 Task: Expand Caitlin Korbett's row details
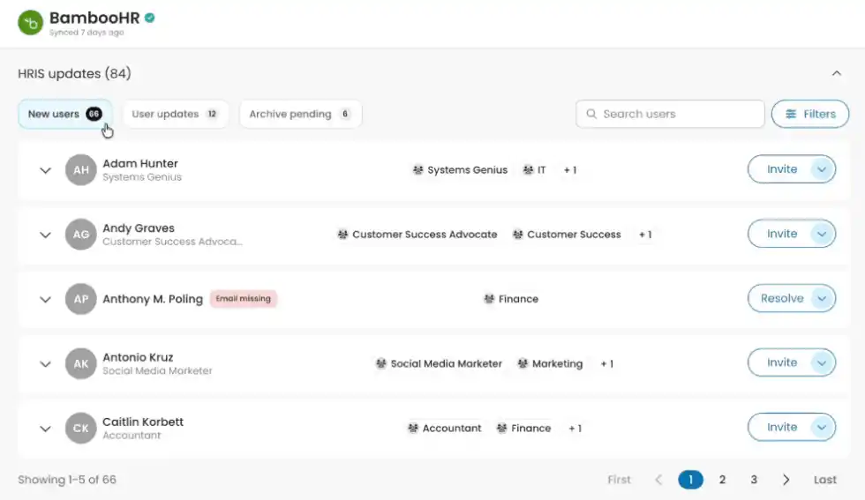pos(45,429)
